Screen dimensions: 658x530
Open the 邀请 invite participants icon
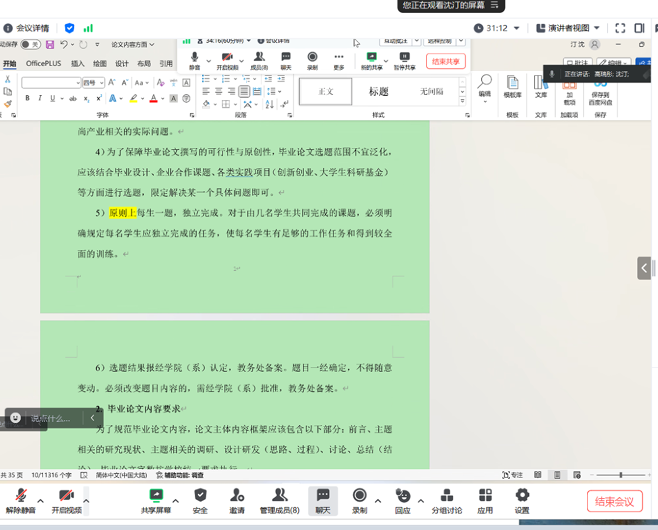[x=237, y=495]
